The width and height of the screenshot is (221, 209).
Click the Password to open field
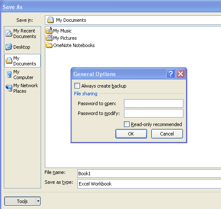tap(153, 103)
